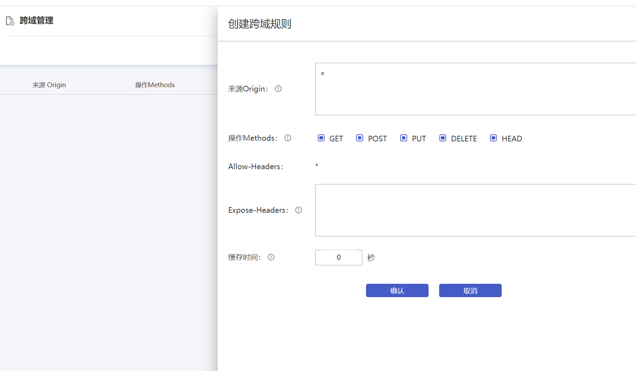The width and height of the screenshot is (636, 371).
Task: Focus the 来源Origin text area
Action: tap(475, 89)
